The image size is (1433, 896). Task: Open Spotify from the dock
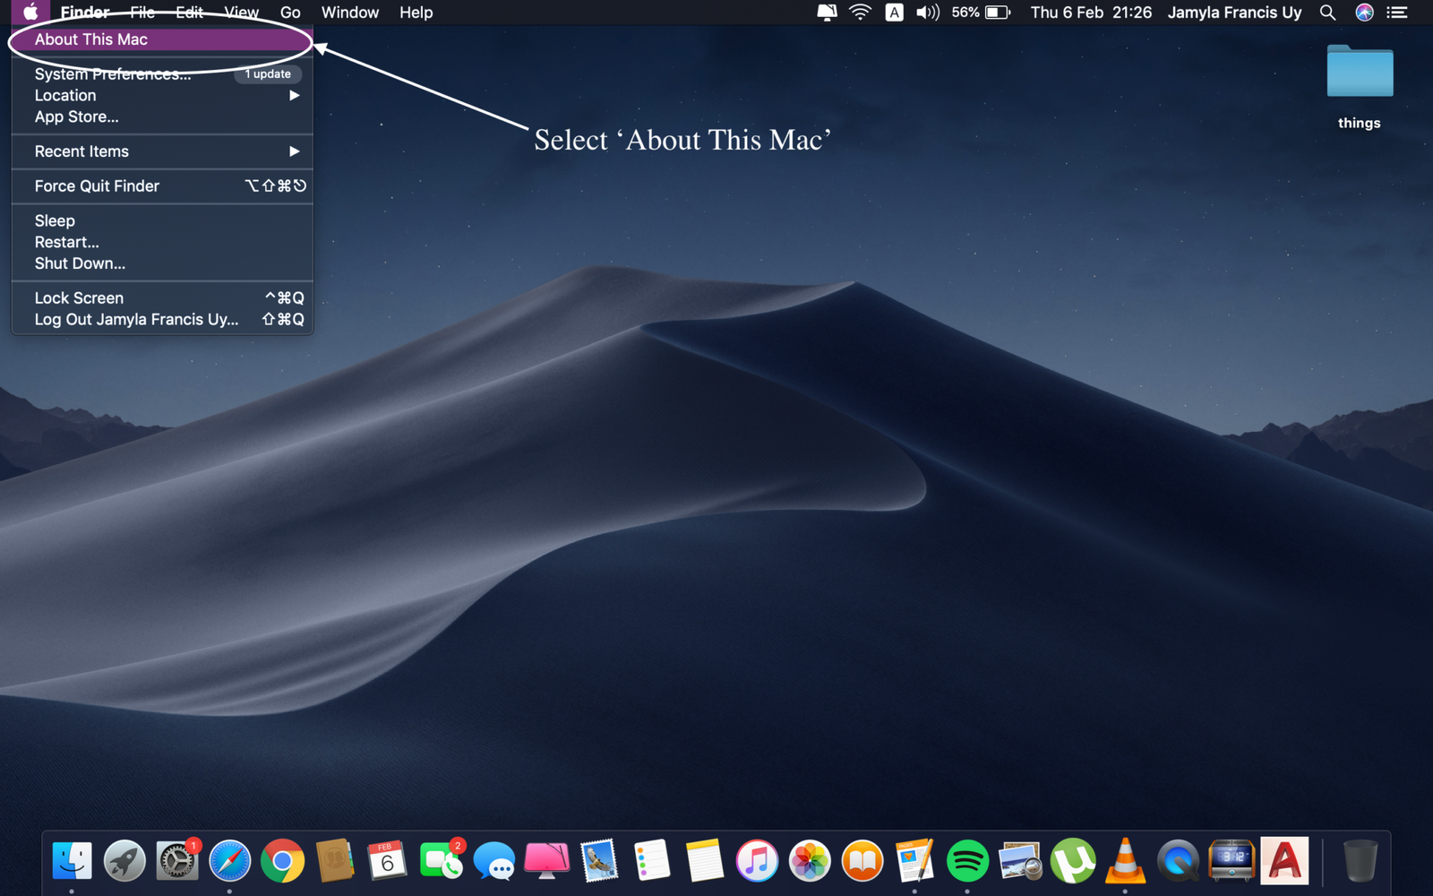[x=967, y=862]
